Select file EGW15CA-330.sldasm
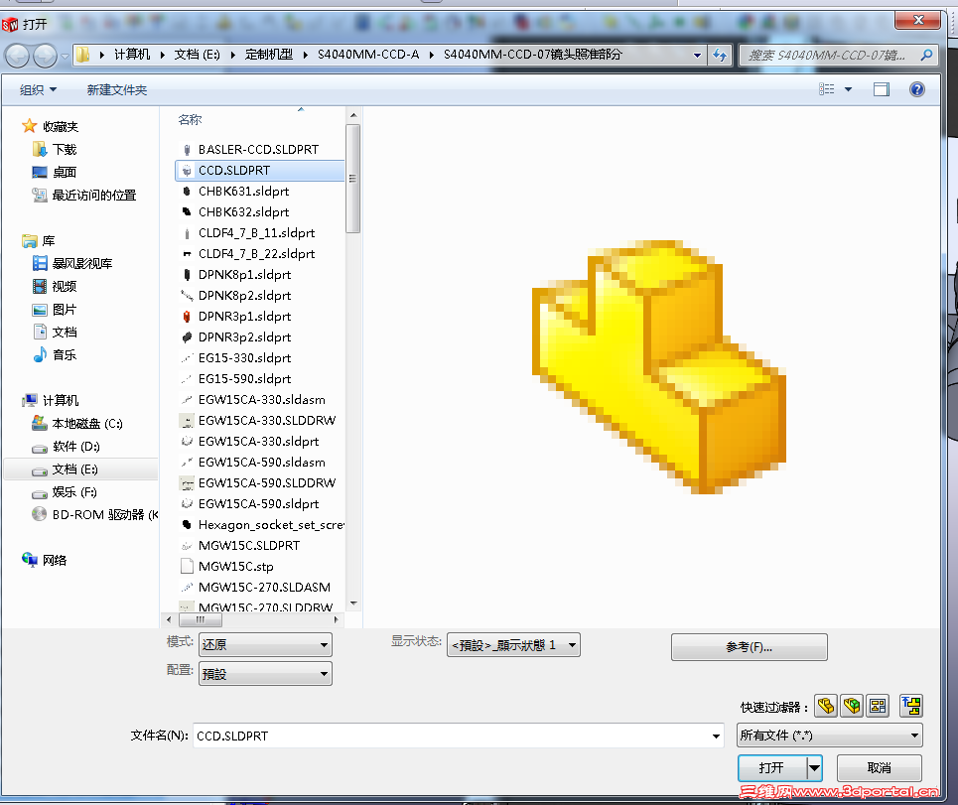Viewport: 958px width, 805px height. [x=261, y=399]
